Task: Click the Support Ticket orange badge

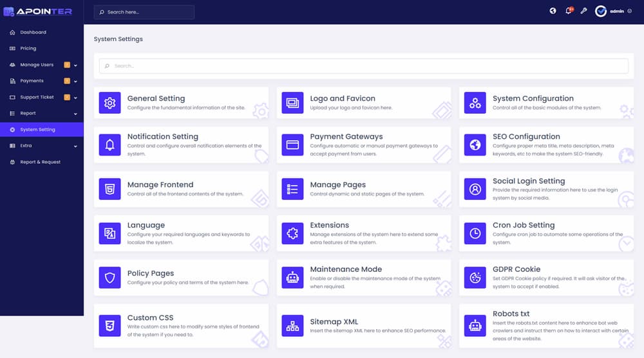Action: pos(67,97)
